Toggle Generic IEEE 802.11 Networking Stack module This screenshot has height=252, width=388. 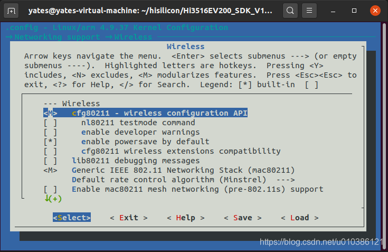tap(50, 170)
